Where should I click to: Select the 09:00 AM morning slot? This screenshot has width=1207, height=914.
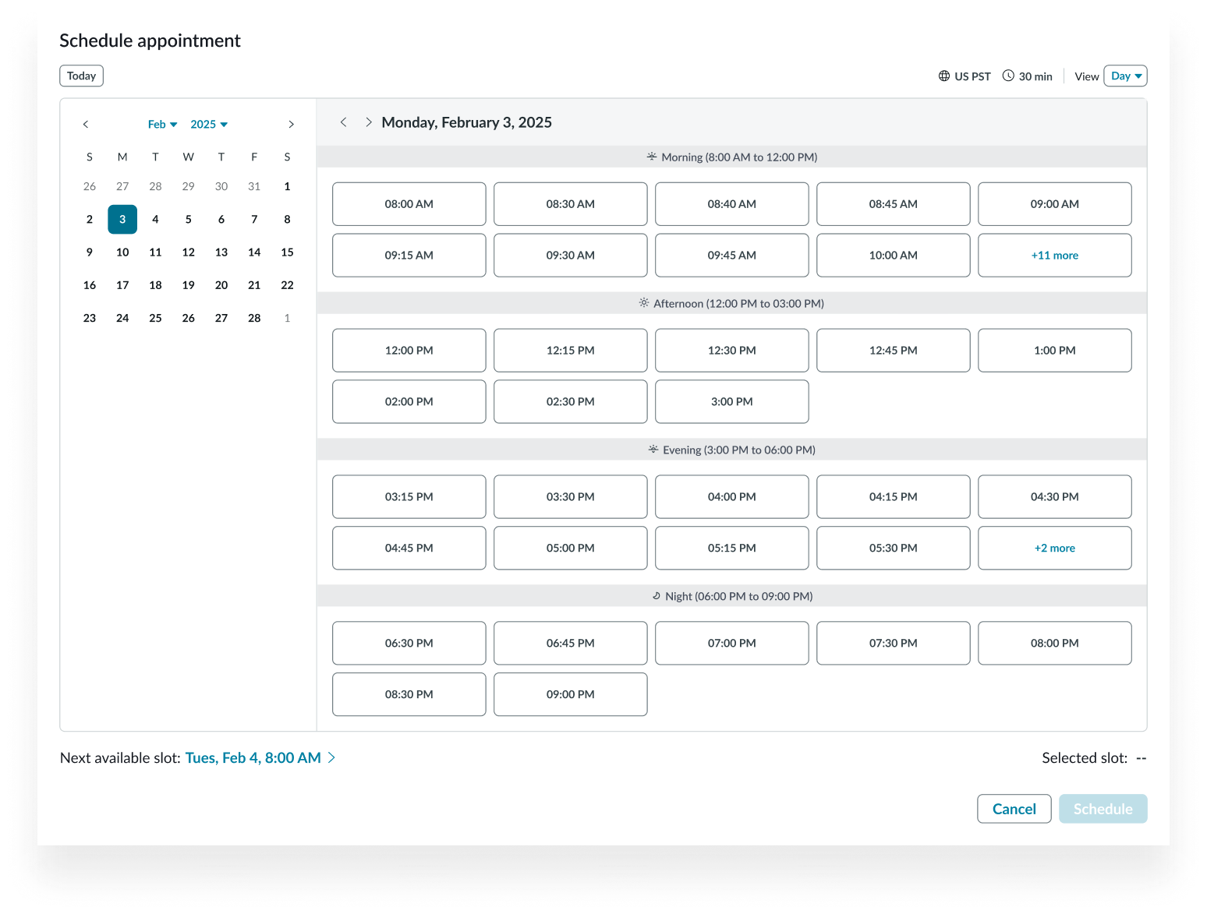pos(1054,203)
